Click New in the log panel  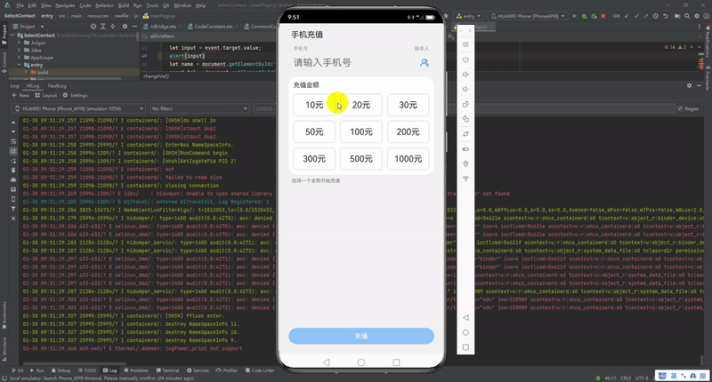[20, 96]
